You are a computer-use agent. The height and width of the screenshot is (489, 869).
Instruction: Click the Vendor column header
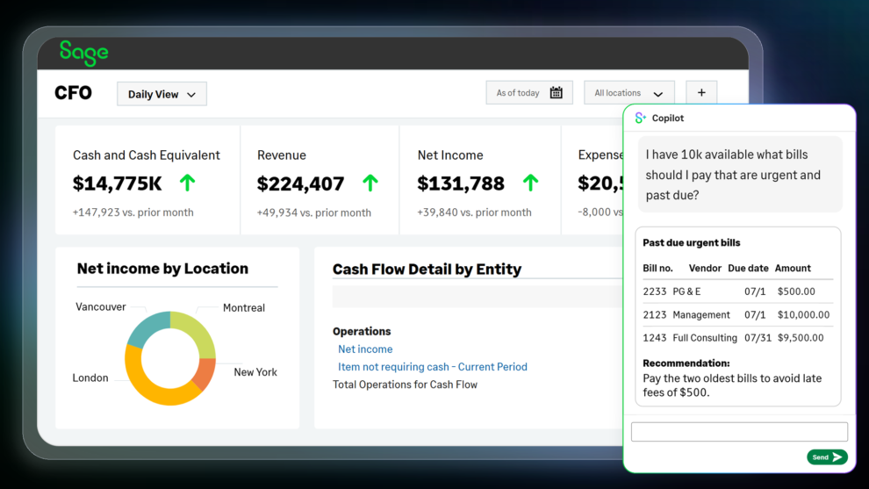coord(705,268)
